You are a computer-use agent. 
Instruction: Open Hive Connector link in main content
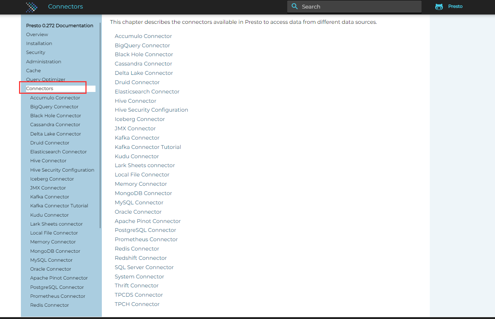135,101
